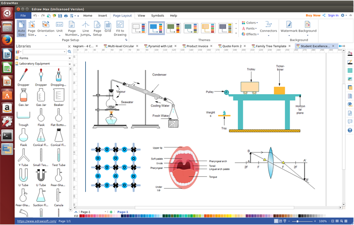Select the orange theme thumbnail
Viewport: 354px width, 225px height.
pos(208,28)
